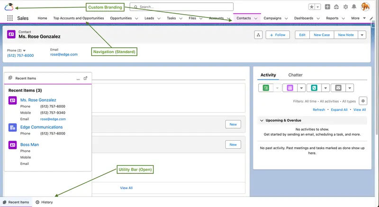Expand the Phone (2) dropdown
This screenshot has height=207, width=379.
(x=24, y=51)
